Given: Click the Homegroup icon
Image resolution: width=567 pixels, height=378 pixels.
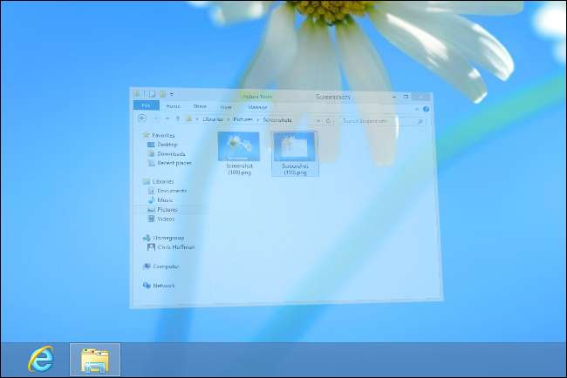Looking at the screenshot, I should tap(147, 238).
